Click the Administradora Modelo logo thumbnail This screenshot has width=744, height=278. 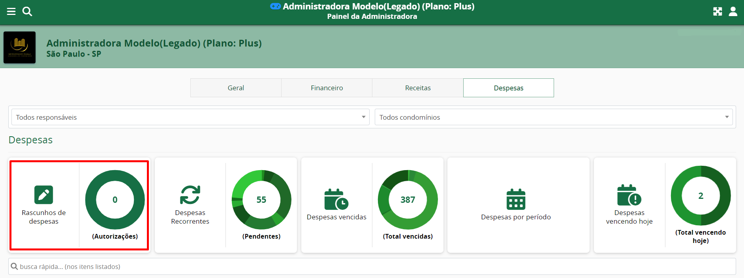[x=19, y=47]
